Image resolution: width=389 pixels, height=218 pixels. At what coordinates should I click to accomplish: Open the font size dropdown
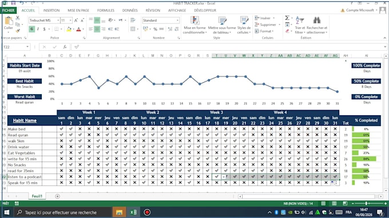pyautogui.click(x=70, y=21)
